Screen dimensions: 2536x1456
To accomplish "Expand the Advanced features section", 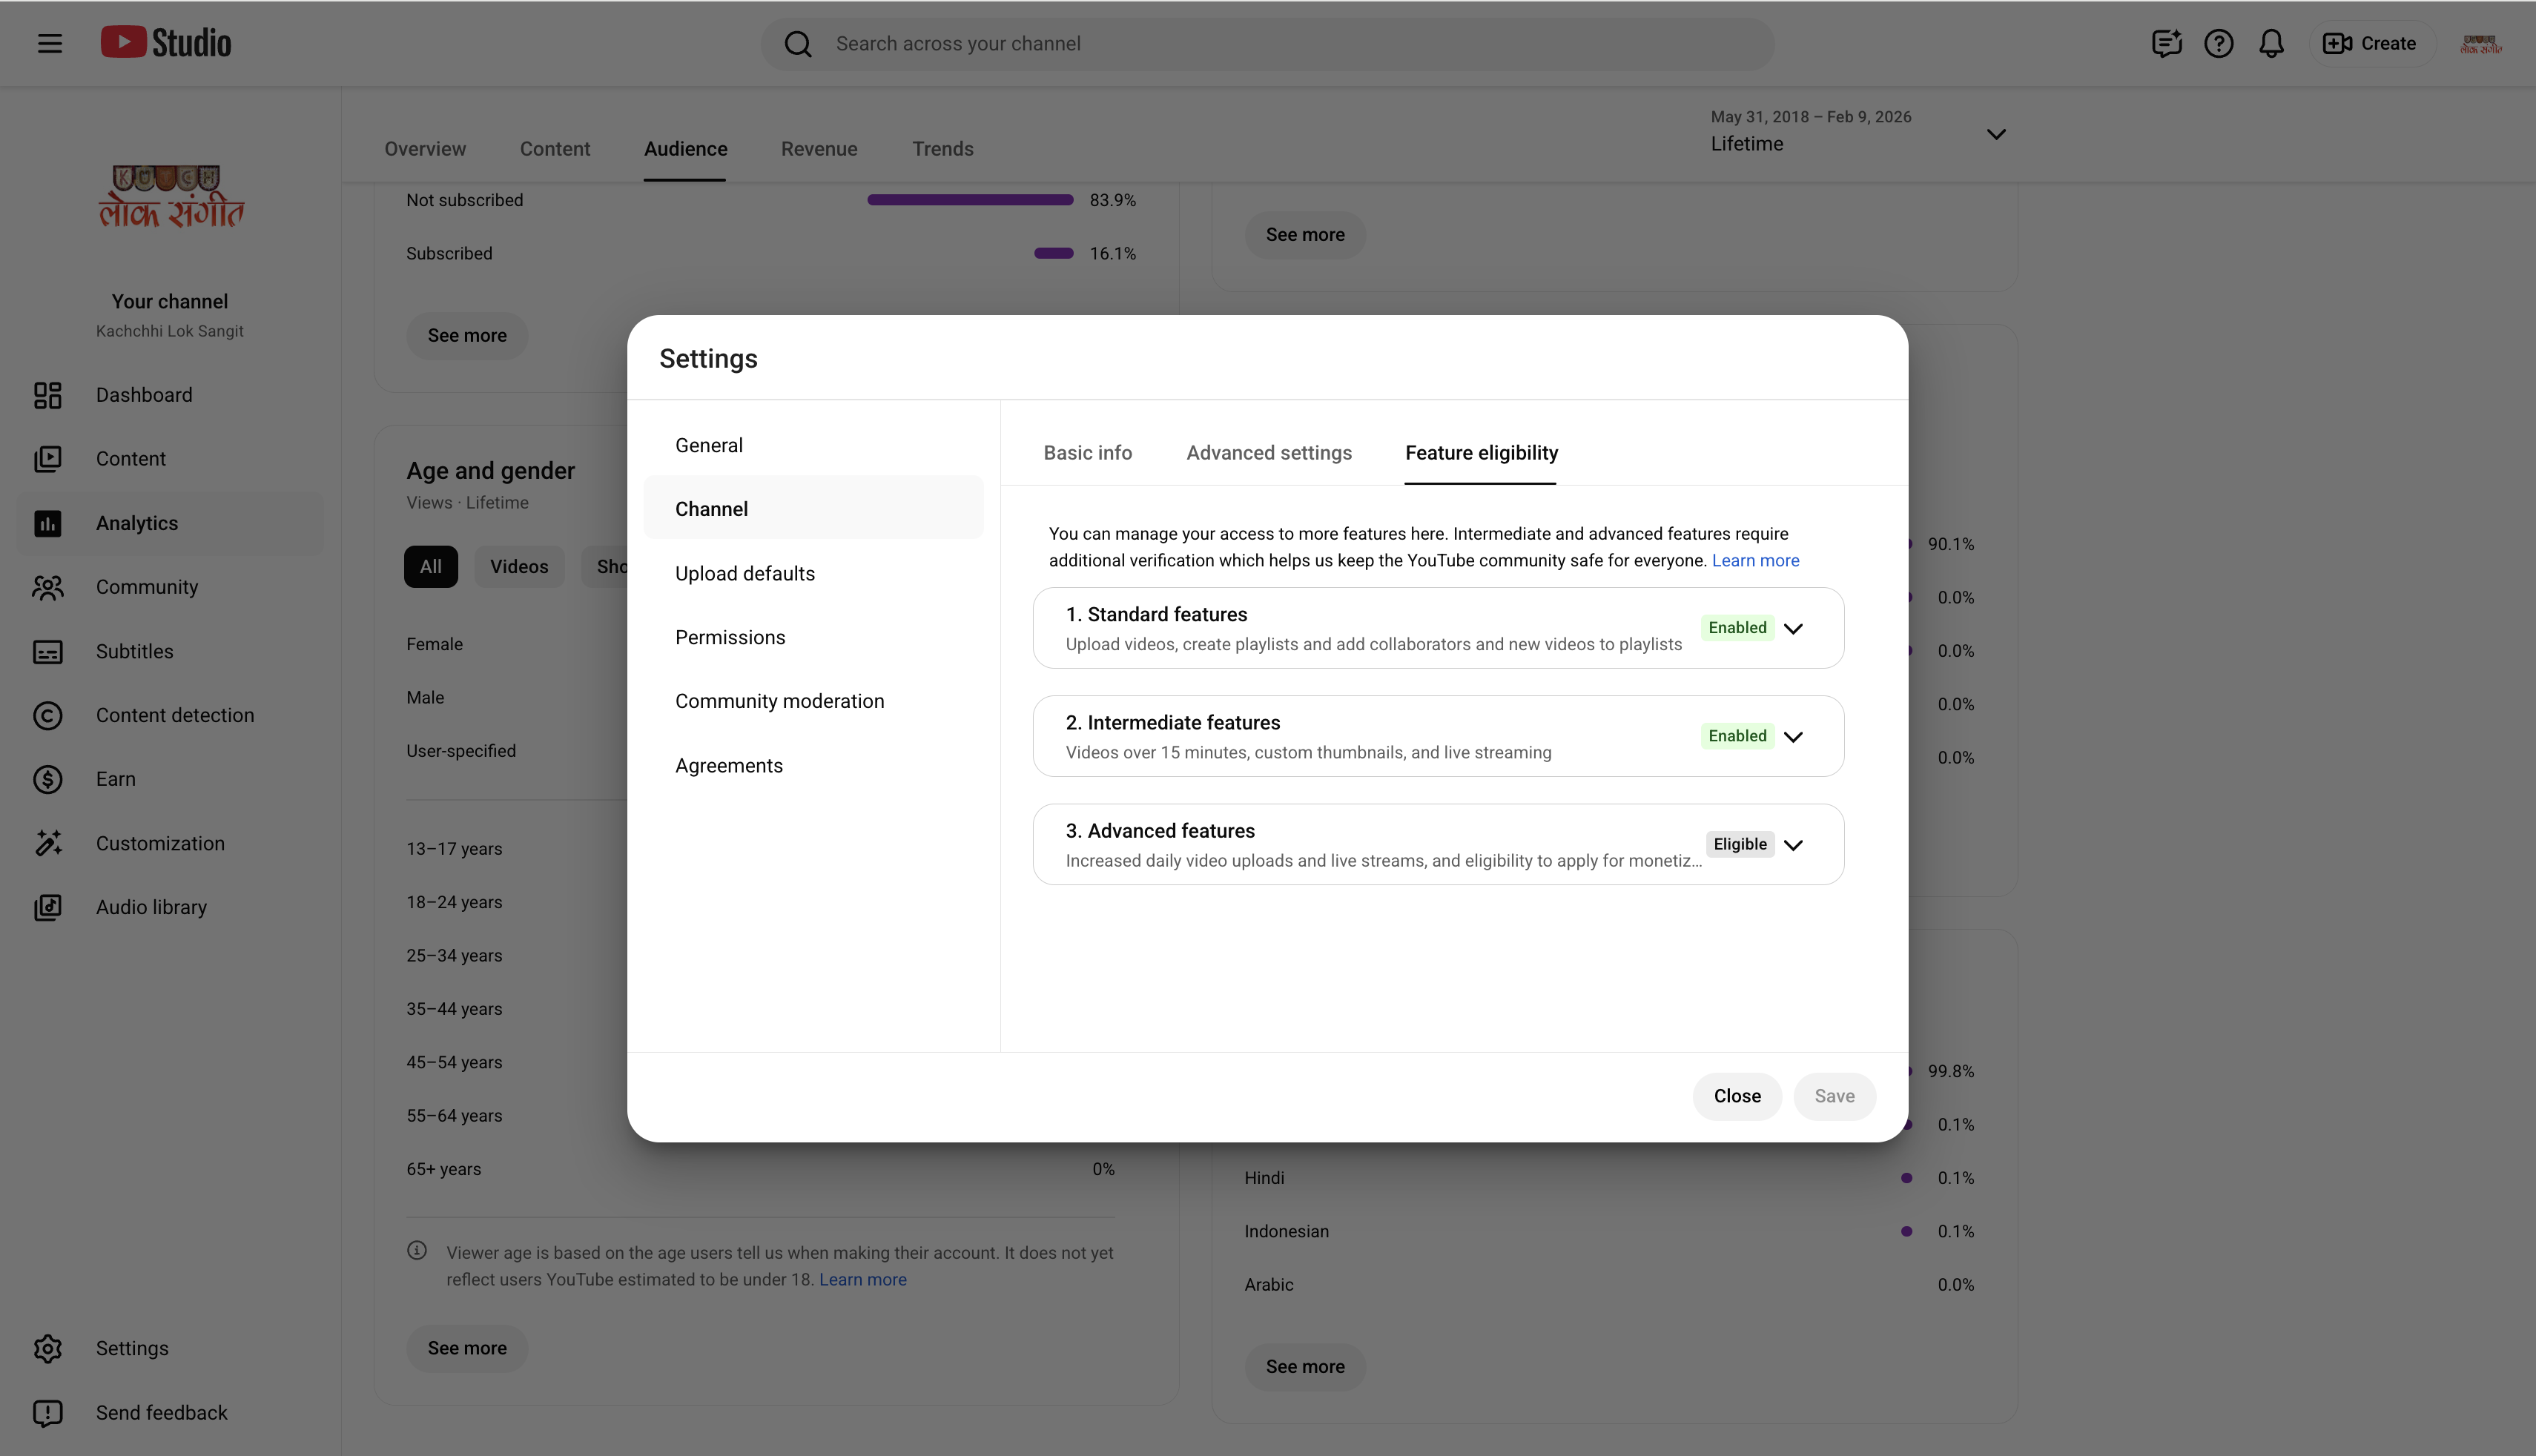I will tap(1793, 844).
